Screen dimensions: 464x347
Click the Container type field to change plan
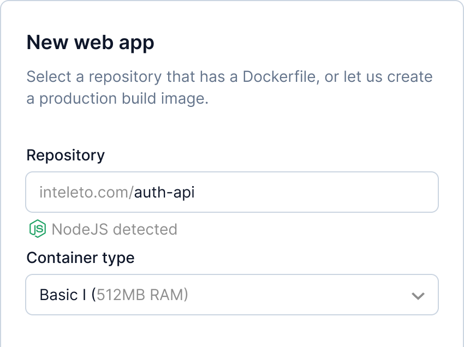click(x=232, y=295)
